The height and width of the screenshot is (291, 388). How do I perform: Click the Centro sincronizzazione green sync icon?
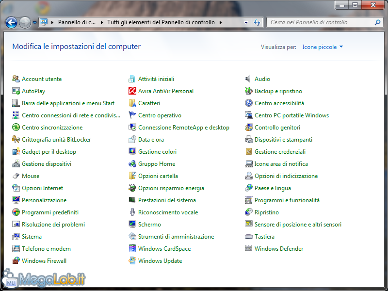point(16,128)
